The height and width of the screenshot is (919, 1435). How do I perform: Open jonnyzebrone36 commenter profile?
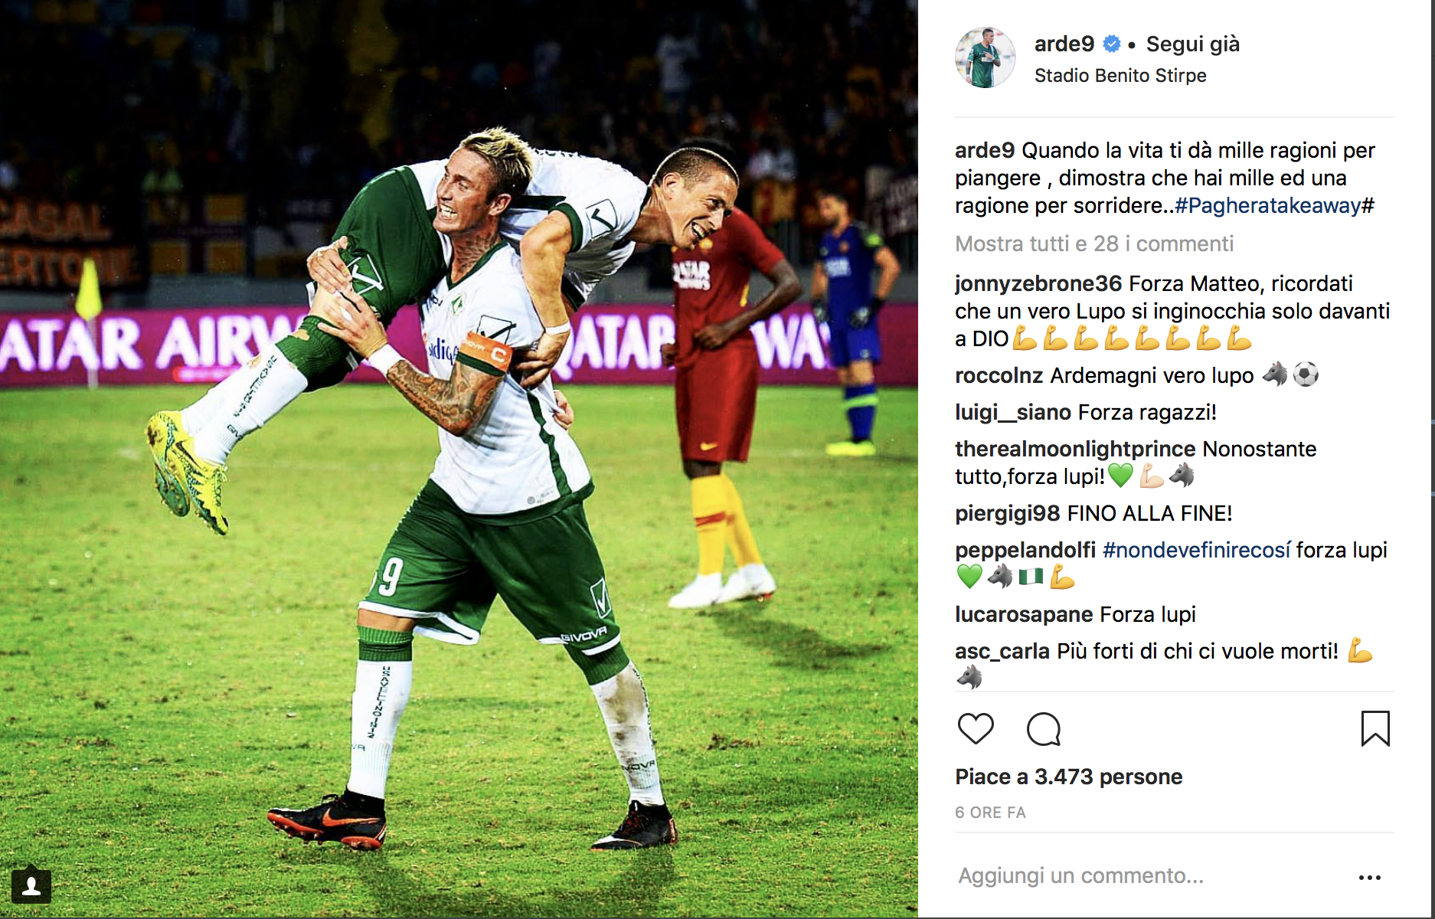click(x=1038, y=283)
